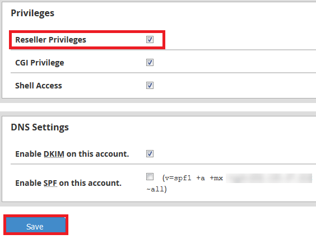Click the SPF abbreviation with dotted underline

coord(50,183)
